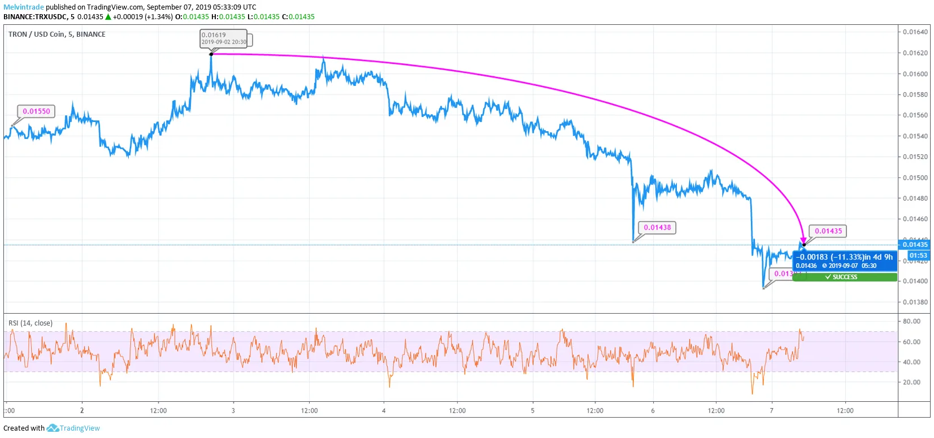
Task: Select the 0.01550 price callout label
Action: pos(36,111)
